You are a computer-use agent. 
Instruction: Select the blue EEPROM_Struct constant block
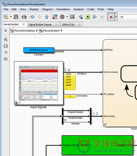click(39, 50)
